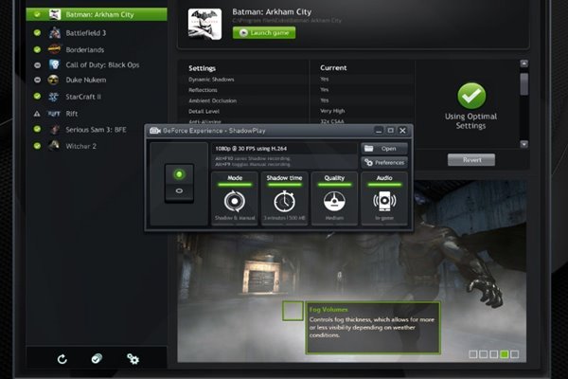Select StarCraft II in game list

(x=83, y=97)
